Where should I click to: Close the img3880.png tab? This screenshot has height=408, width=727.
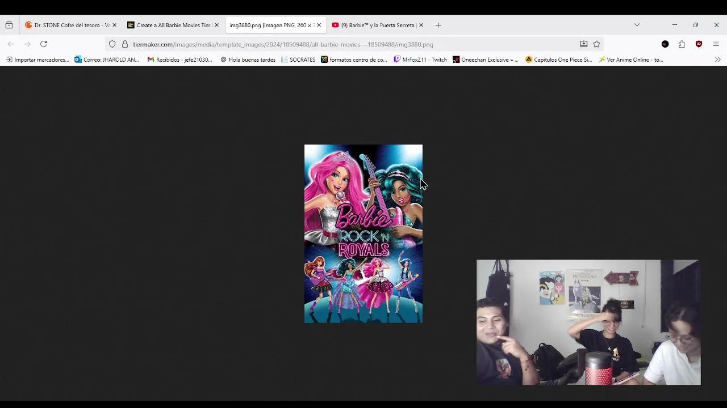(x=319, y=25)
